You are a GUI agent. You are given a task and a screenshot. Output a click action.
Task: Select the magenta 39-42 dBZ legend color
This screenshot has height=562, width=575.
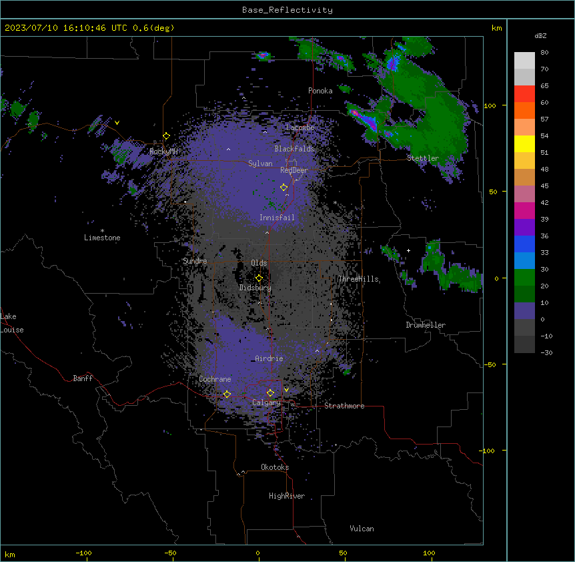(x=524, y=210)
